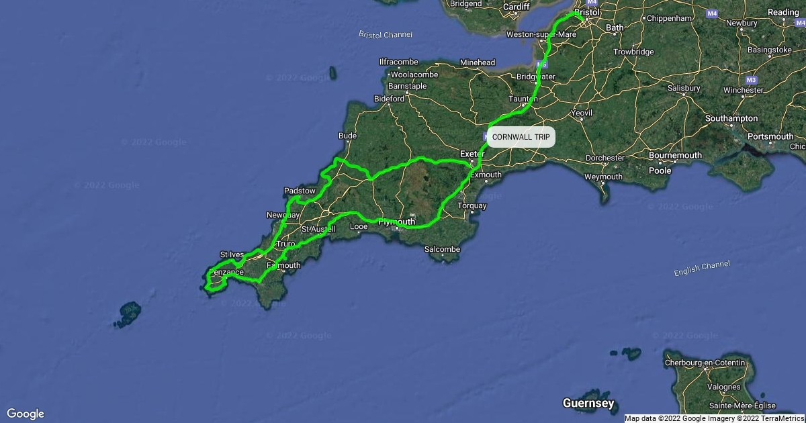Click the map data copyright text
This screenshot has width=806, height=423.
click(715, 418)
